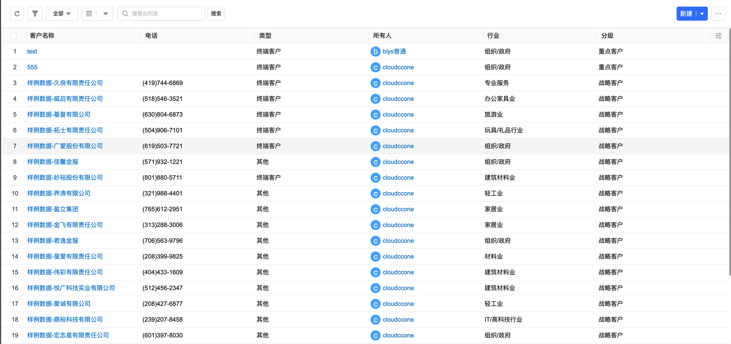Click the biys普通 owner avatar icon
Viewport: 731px width, 344px height.
375,51
